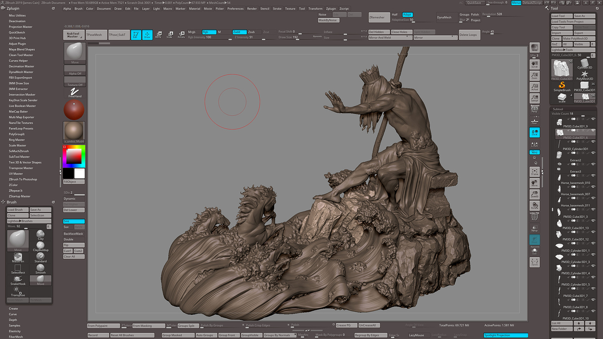Open the Preferences menu
Viewport: 603px width, 339px height.
235,9
